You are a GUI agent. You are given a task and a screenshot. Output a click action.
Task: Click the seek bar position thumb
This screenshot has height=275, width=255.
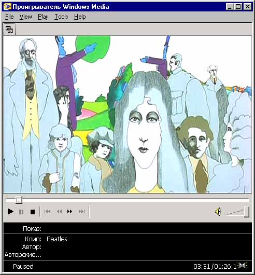(x=19, y=200)
